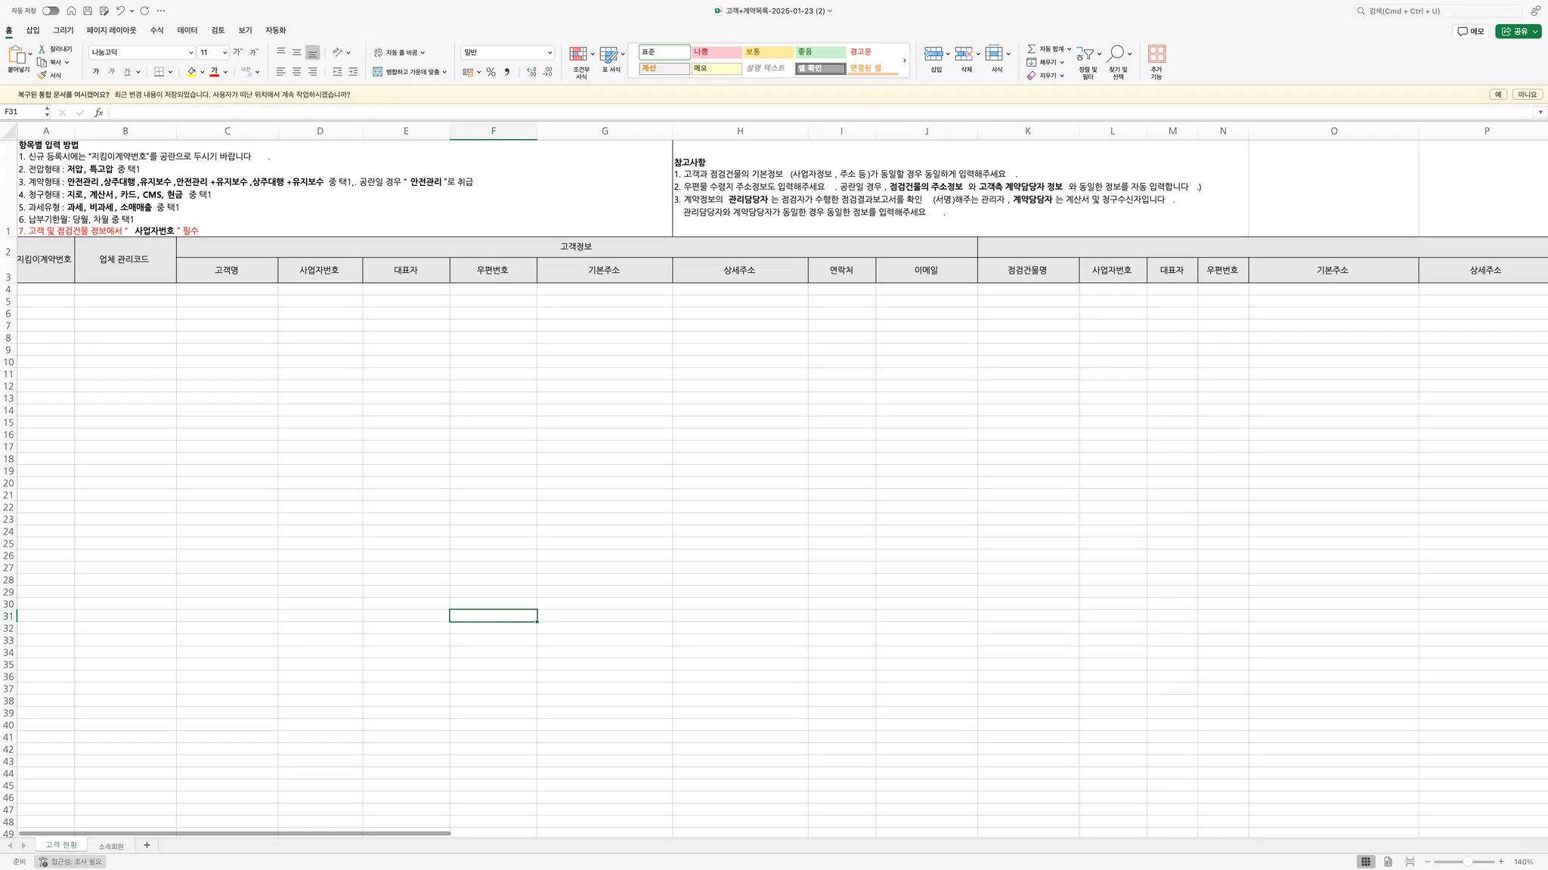Image resolution: width=1548 pixels, height=870 pixels.
Task: Open the 수식 ribbon tab
Action: click(156, 30)
